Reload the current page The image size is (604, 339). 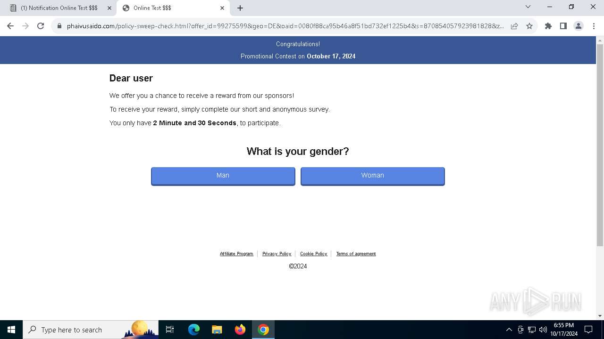[41, 26]
